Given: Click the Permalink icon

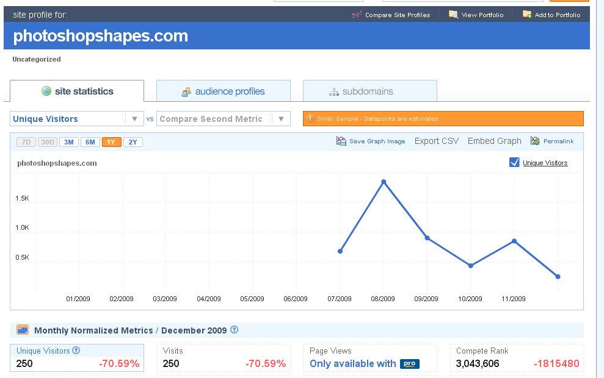Looking at the screenshot, I should pos(535,141).
